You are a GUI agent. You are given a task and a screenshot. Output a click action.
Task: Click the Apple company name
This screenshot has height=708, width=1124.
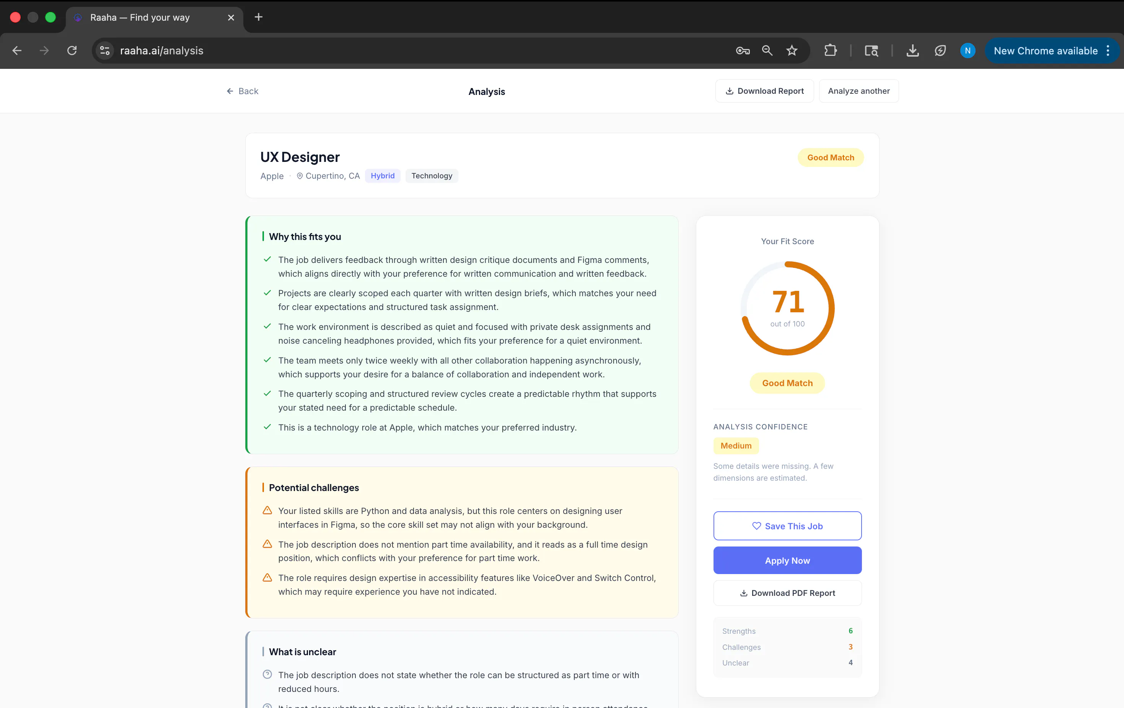click(272, 176)
